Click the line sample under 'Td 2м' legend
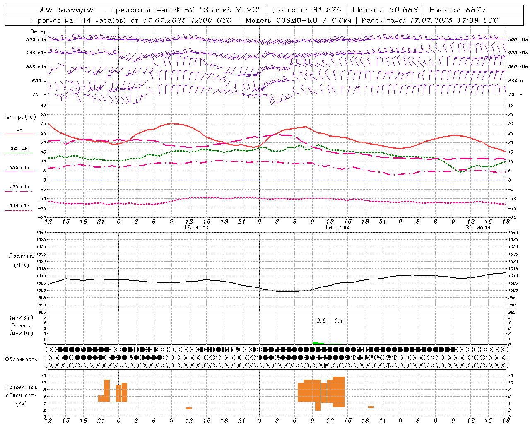 18,153
